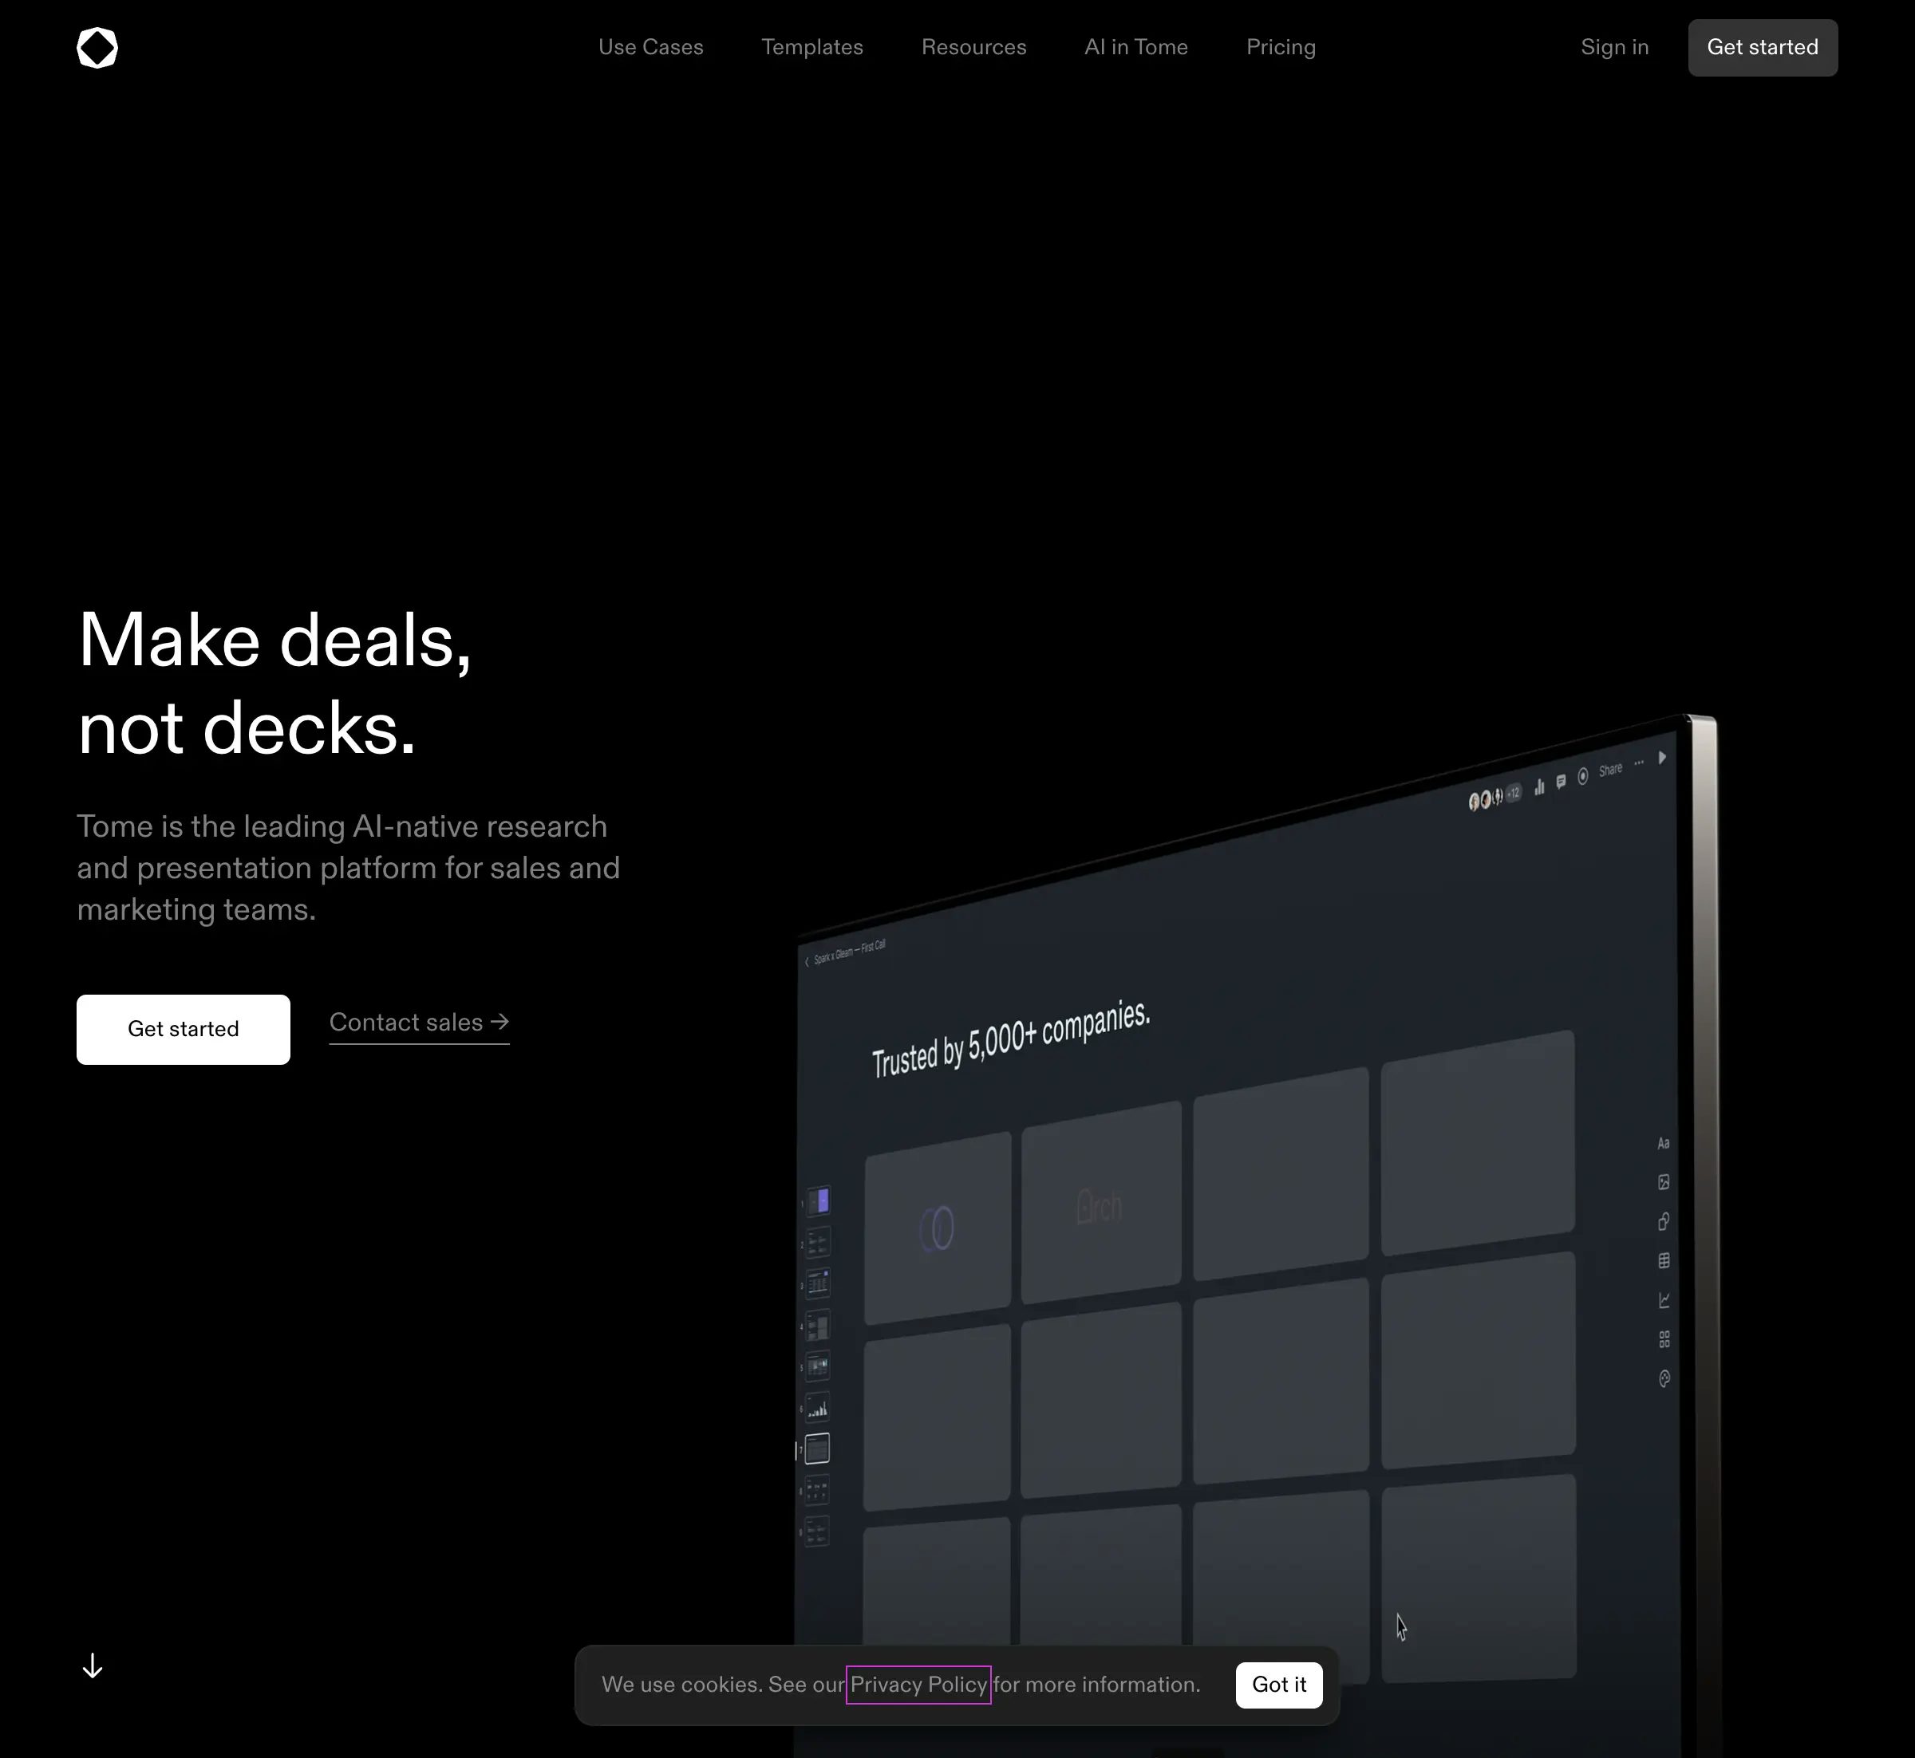Click the 'Privacy Policy' hyperlink
Viewport: 1915px width, 1758px height.
(919, 1685)
